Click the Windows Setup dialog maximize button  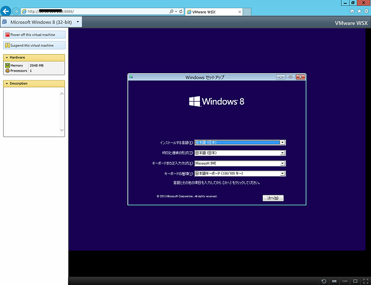[290, 77]
